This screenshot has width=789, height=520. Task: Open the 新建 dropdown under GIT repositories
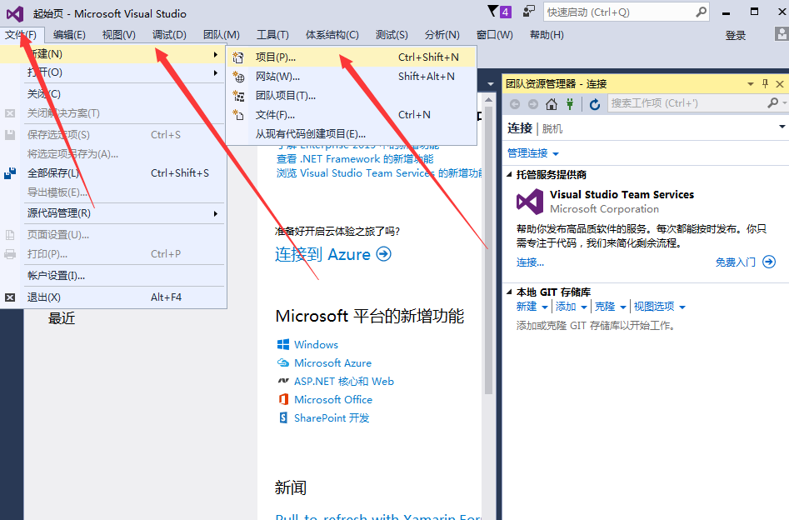pos(544,307)
